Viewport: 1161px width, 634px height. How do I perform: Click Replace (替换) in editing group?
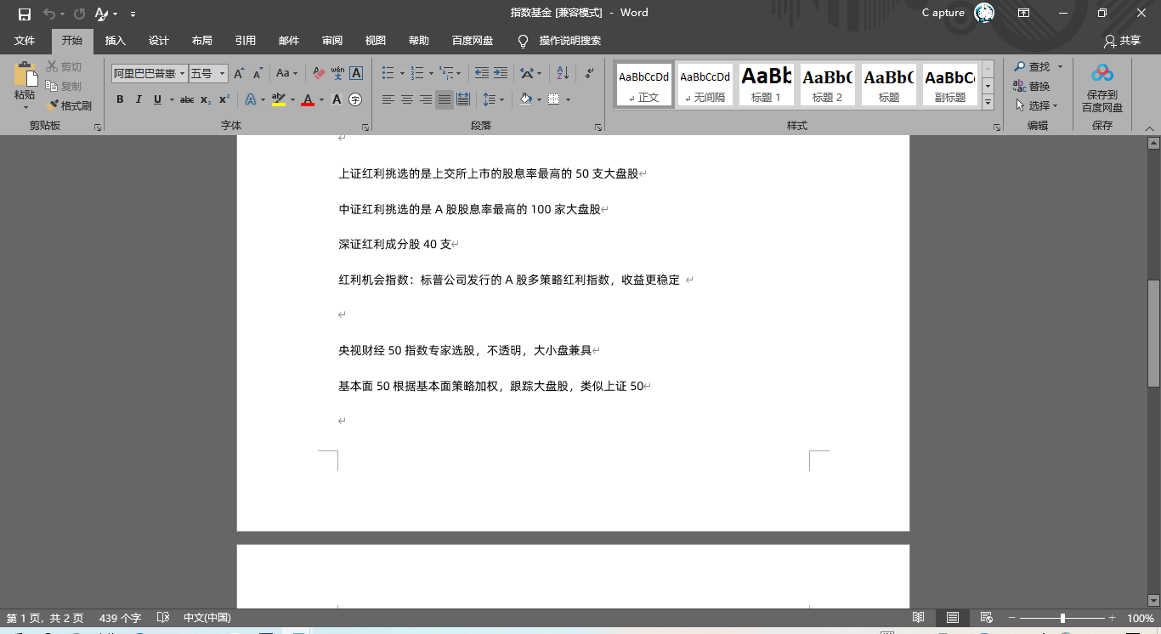point(1031,86)
